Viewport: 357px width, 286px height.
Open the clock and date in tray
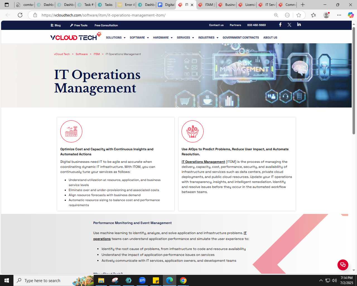tap(346, 280)
